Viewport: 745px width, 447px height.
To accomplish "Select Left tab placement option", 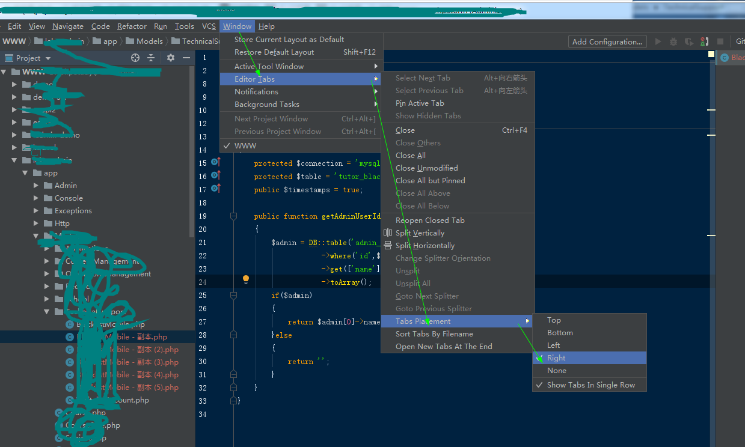I will coord(589,345).
